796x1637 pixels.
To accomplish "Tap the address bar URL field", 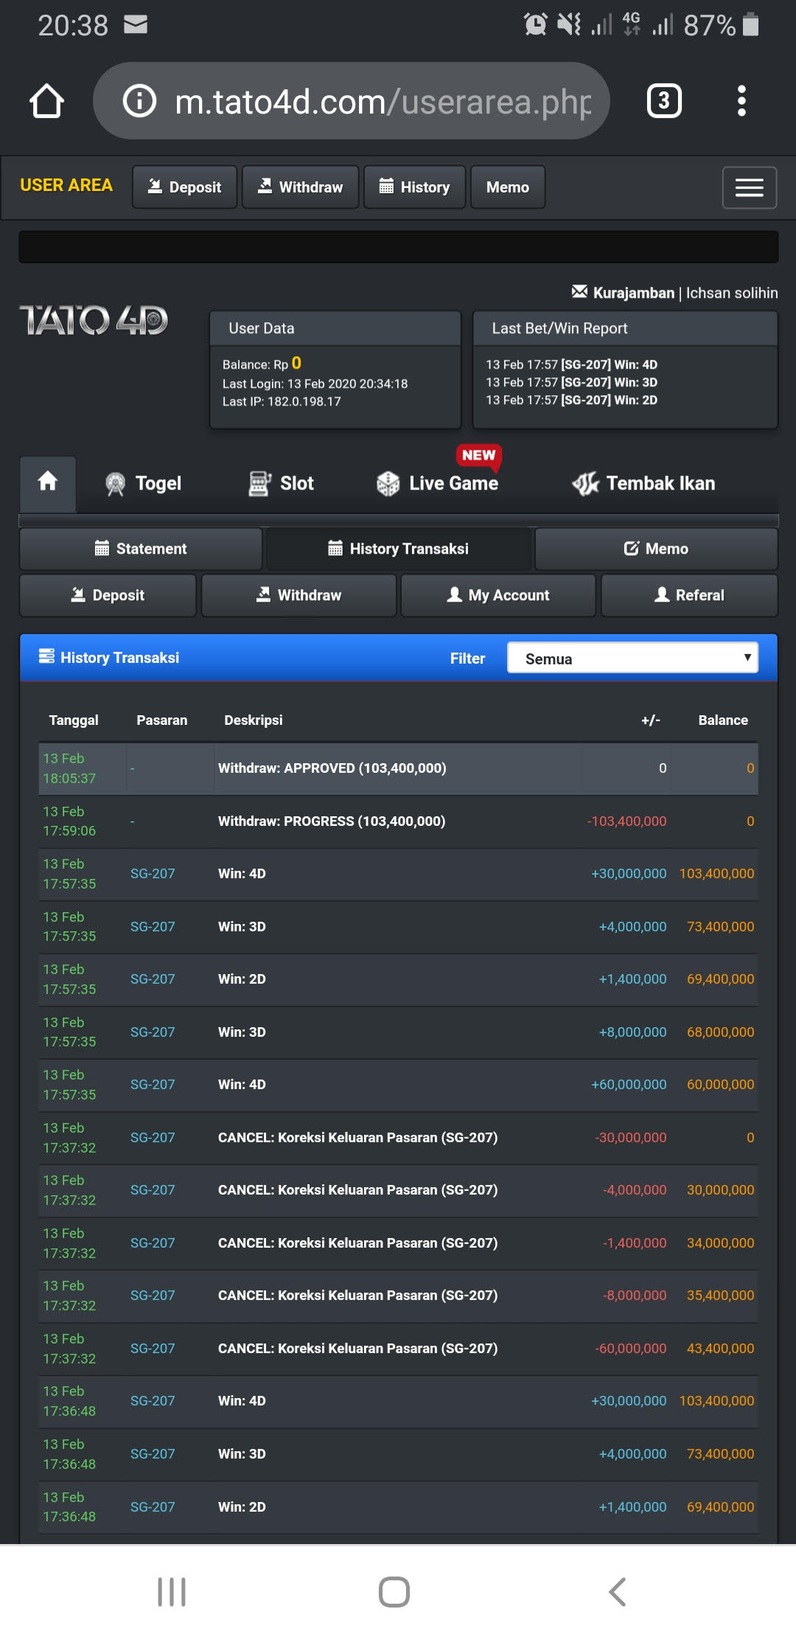I will [383, 101].
